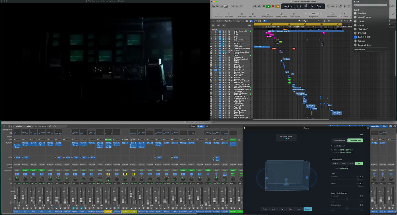Switch Mixer to All view

coord(207,126)
